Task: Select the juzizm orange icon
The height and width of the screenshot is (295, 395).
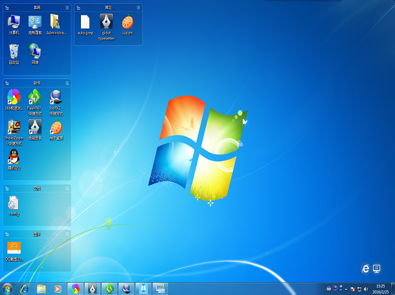Action: pos(128,25)
